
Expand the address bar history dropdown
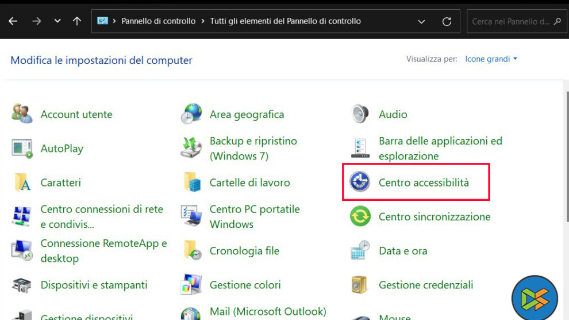(x=421, y=21)
